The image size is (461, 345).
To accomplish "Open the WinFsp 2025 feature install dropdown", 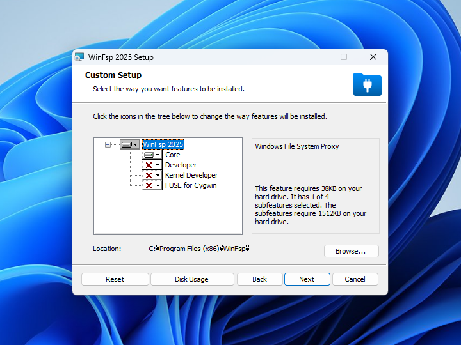I will (129, 144).
